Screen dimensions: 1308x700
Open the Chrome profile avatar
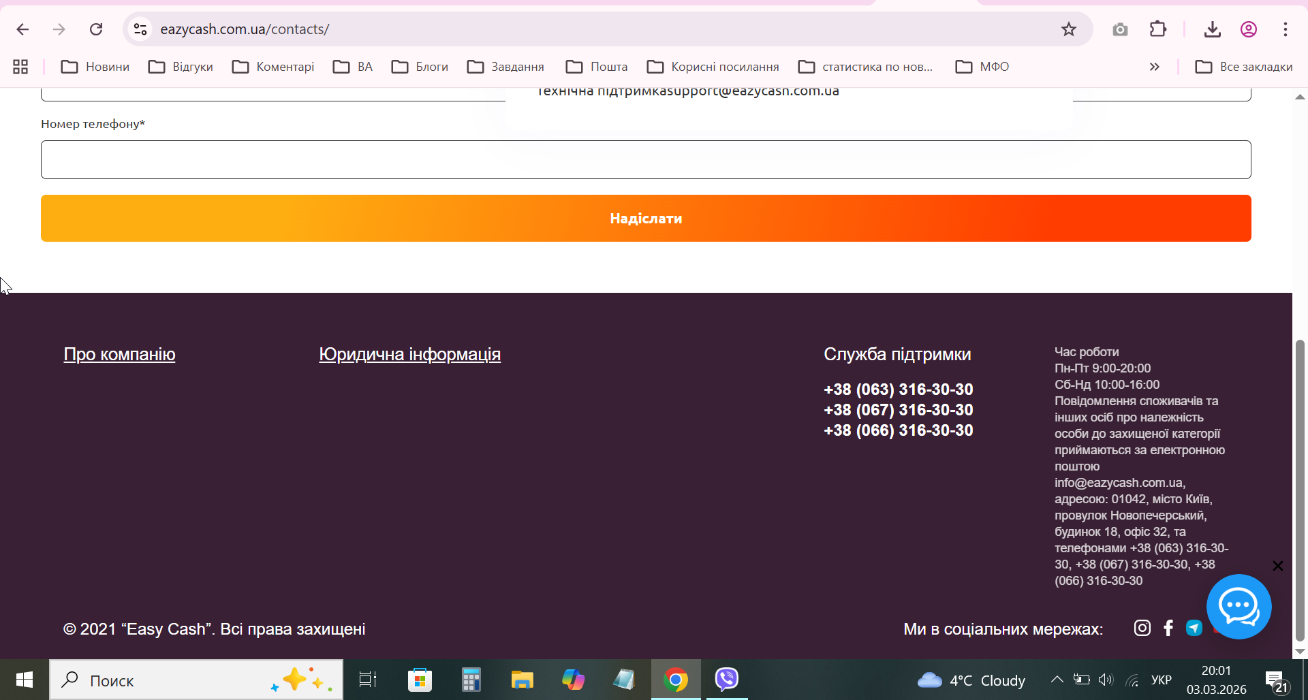tap(1248, 29)
